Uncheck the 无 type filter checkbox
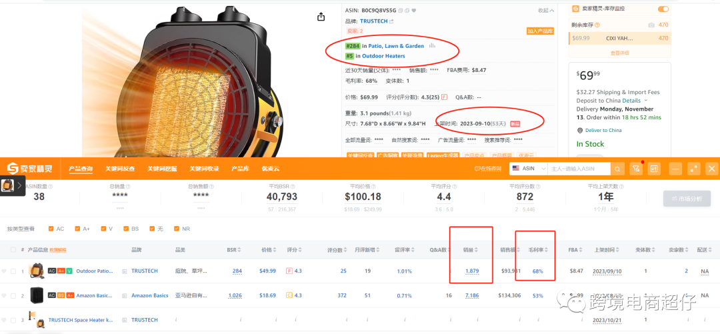The height and width of the screenshot is (334, 720). (151, 228)
